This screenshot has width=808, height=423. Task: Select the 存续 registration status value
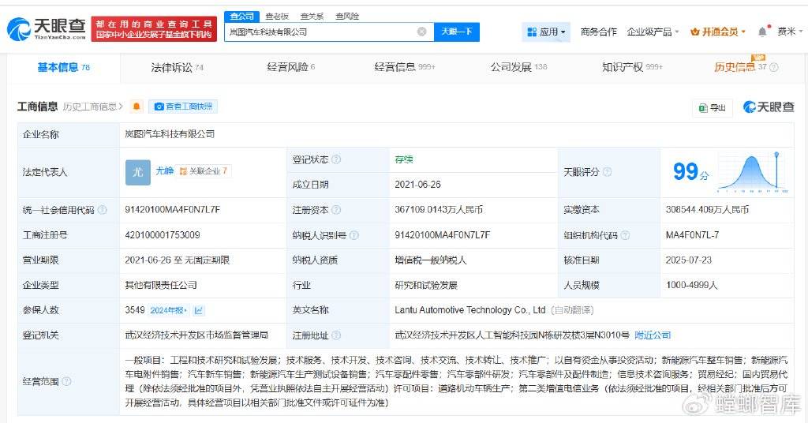(404, 159)
